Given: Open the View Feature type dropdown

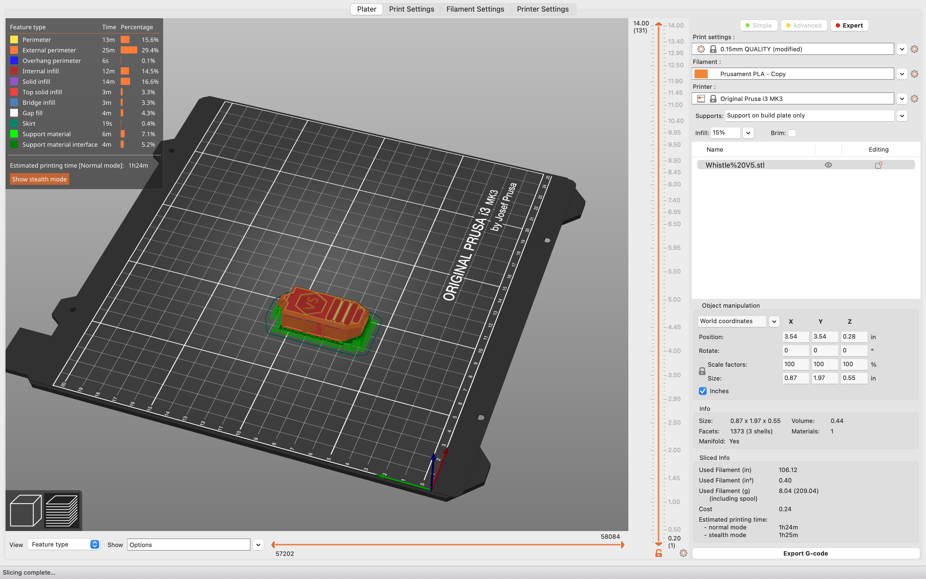Looking at the screenshot, I should point(64,544).
